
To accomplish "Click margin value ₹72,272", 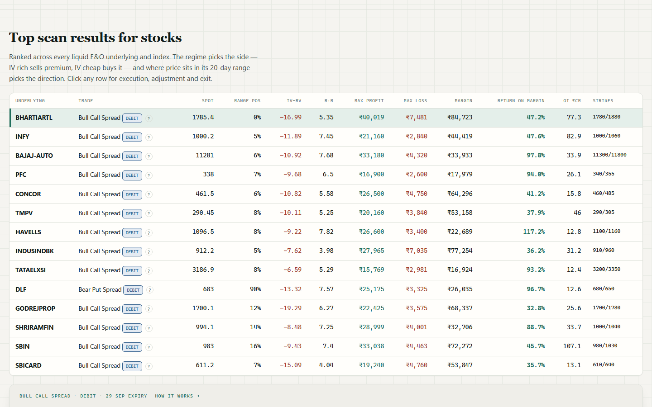I will [460, 346].
